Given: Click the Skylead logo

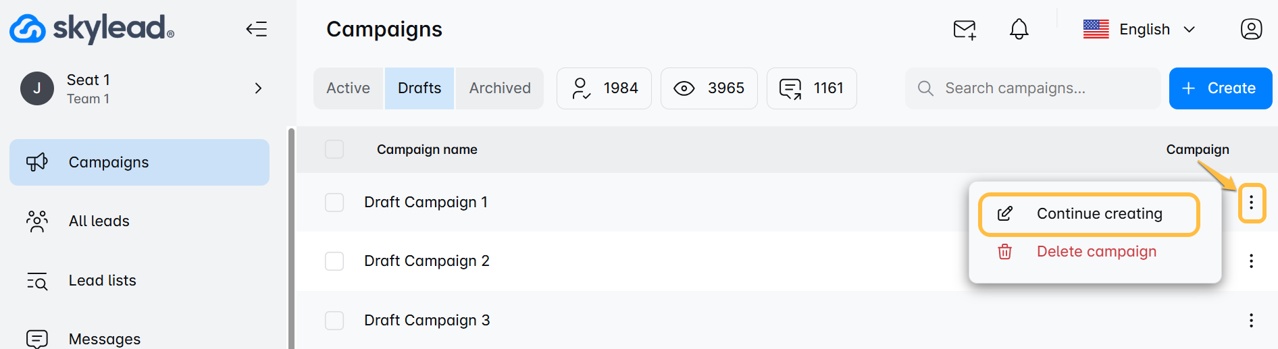Looking at the screenshot, I should tap(92, 28).
